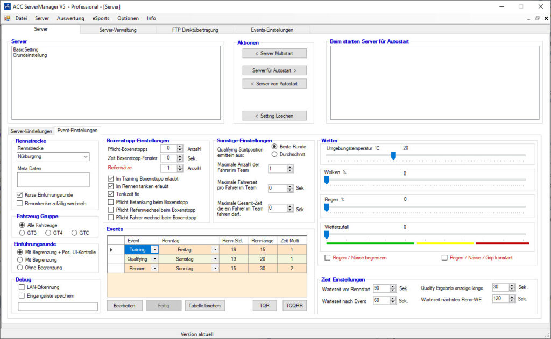The height and width of the screenshot is (339, 551).
Task: Click the icon left of the Datei menu
Action: 7,18
